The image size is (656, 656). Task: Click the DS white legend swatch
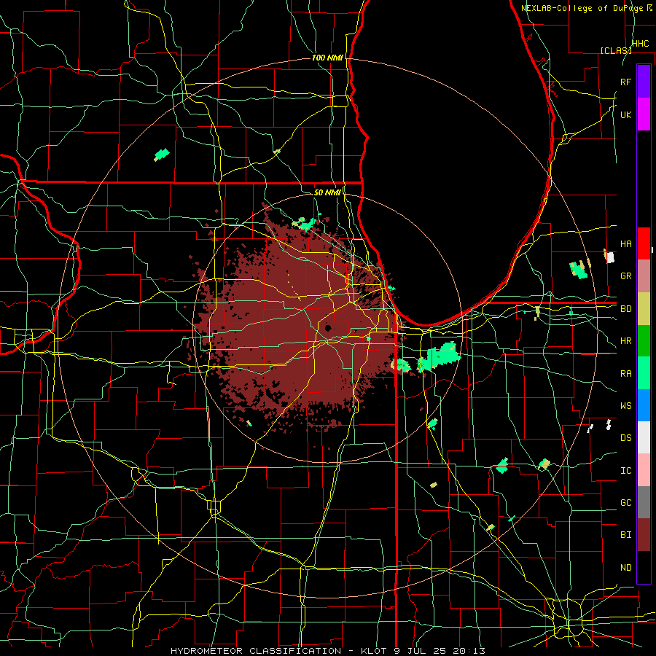644,437
